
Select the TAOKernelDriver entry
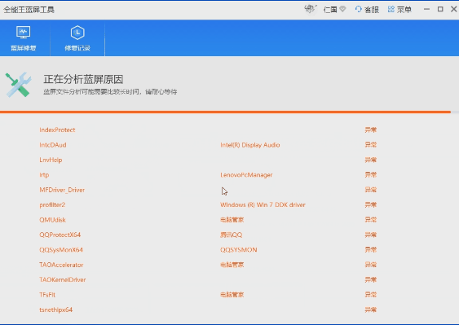coord(63,279)
